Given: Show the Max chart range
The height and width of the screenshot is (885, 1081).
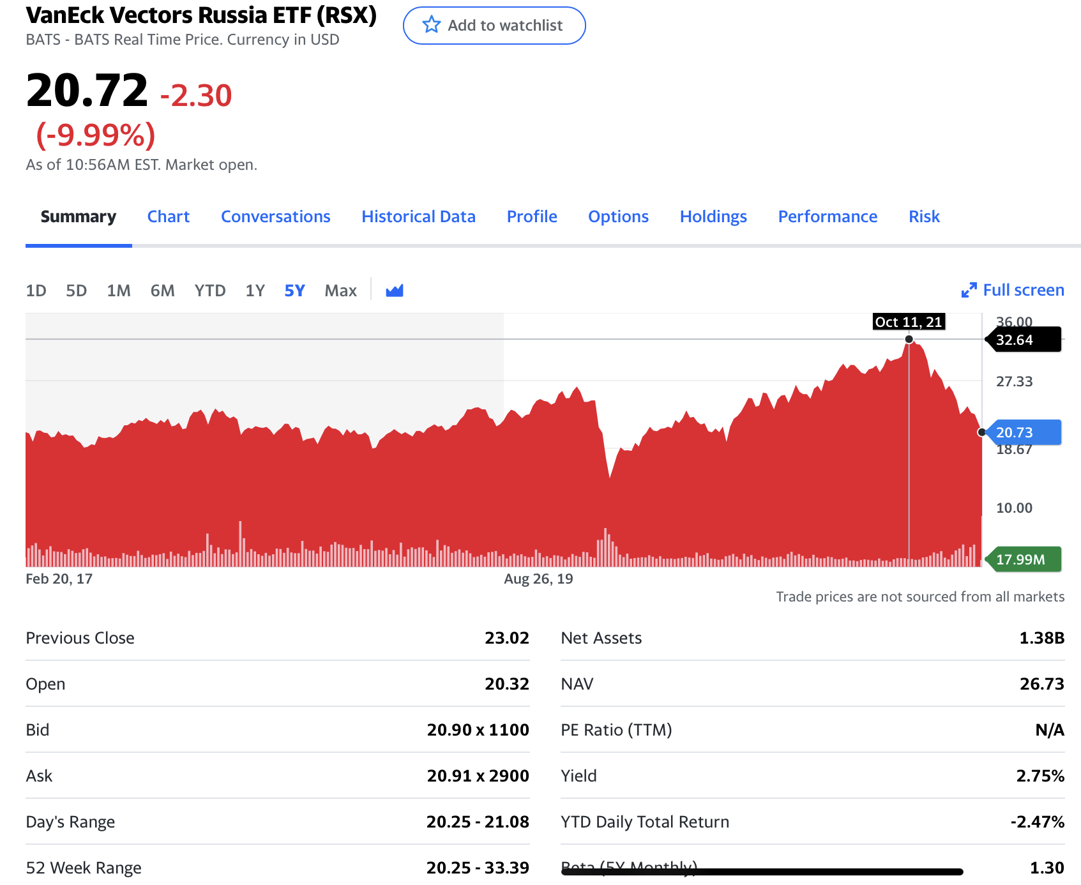Looking at the screenshot, I should [x=341, y=291].
